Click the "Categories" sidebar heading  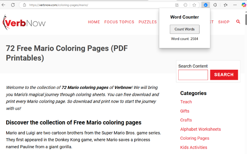pos(193,93)
